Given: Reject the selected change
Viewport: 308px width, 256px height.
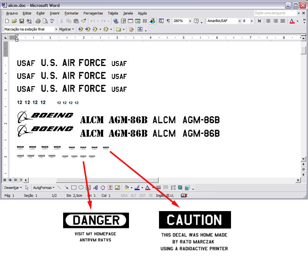Looking at the screenshot, I should [105, 30].
